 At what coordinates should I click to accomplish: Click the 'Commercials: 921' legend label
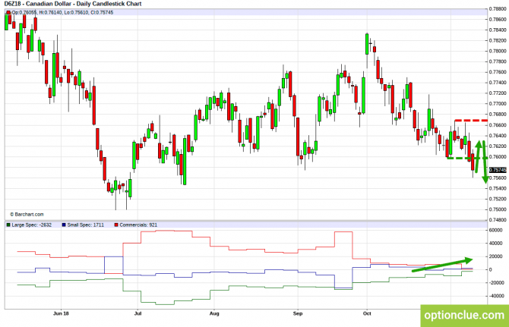click(138, 225)
